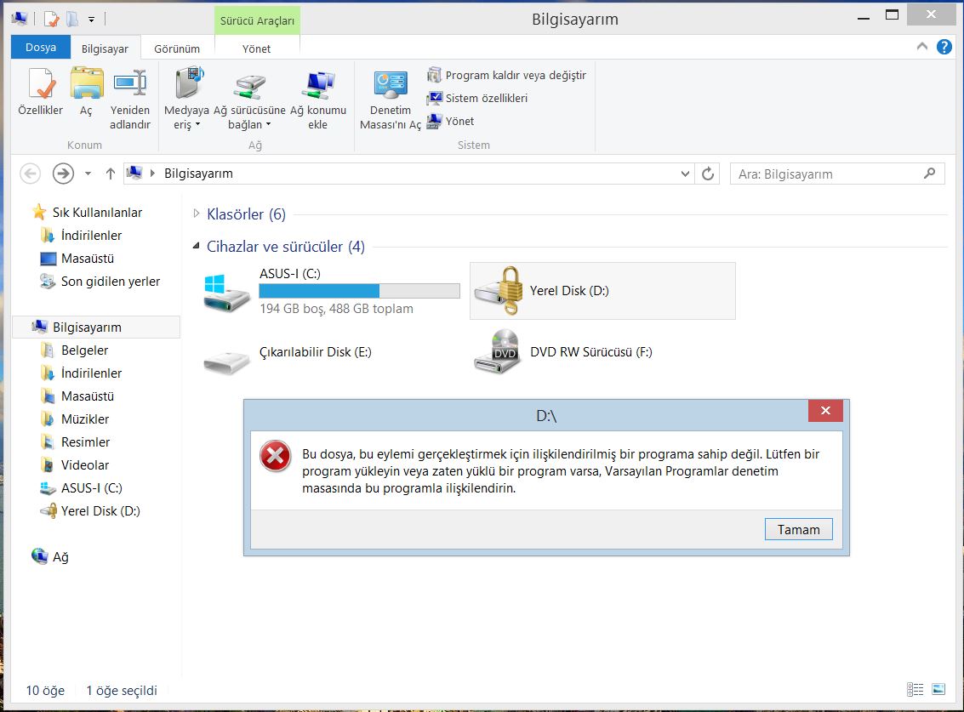This screenshot has height=712, width=964.
Task: Open Resimler folder in navigation pane
Action: click(x=75, y=442)
